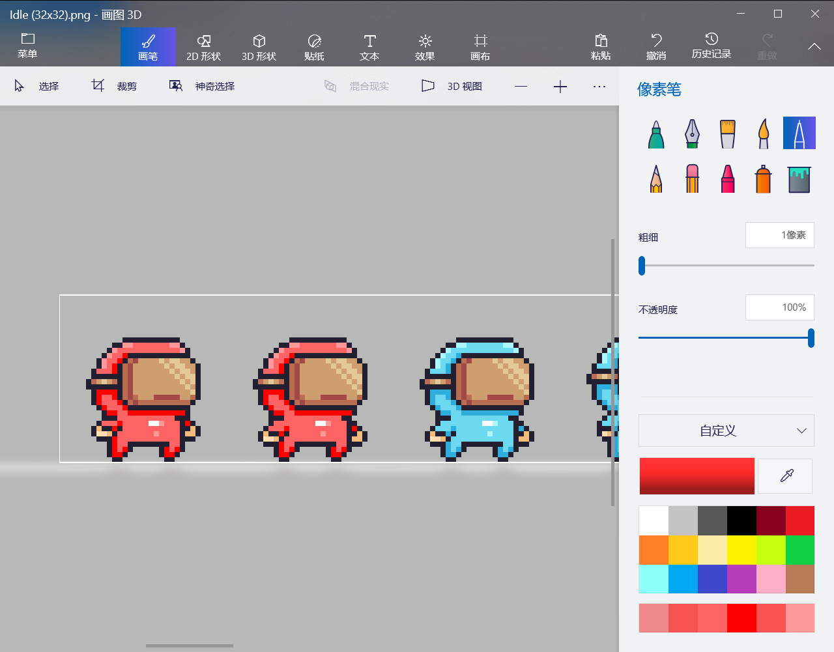Image resolution: width=834 pixels, height=652 pixels.
Task: Click the 粘贴 paste button
Action: point(601,47)
